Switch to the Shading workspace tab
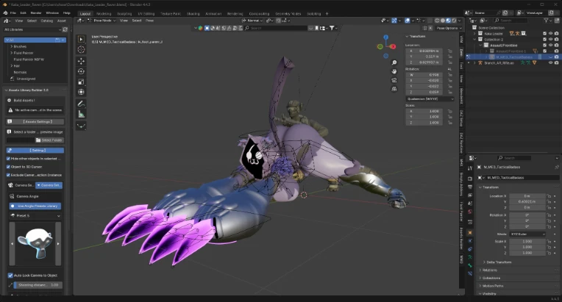Image resolution: width=562 pixels, height=302 pixels. [x=193, y=14]
